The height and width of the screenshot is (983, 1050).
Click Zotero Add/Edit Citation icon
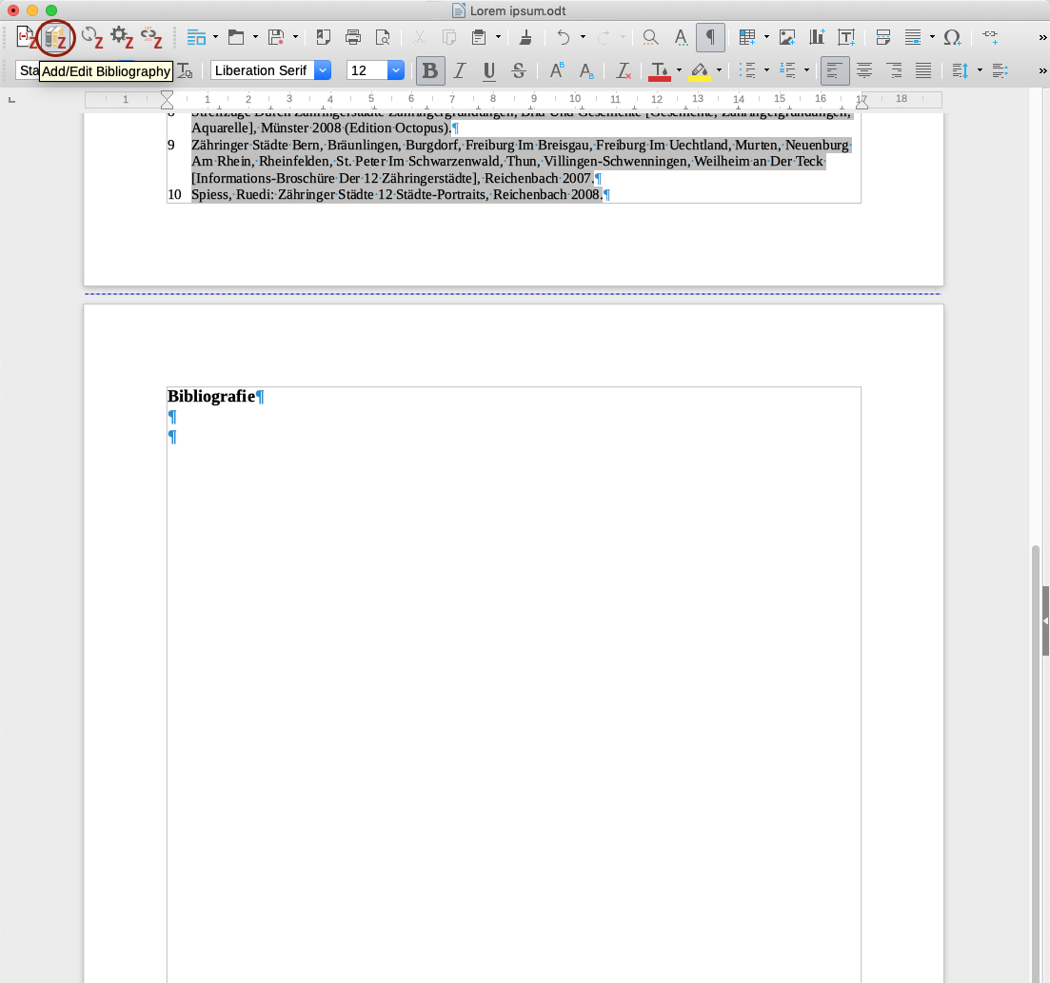27,37
